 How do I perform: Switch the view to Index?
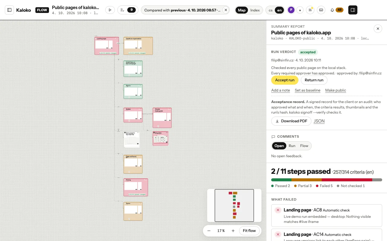click(255, 10)
